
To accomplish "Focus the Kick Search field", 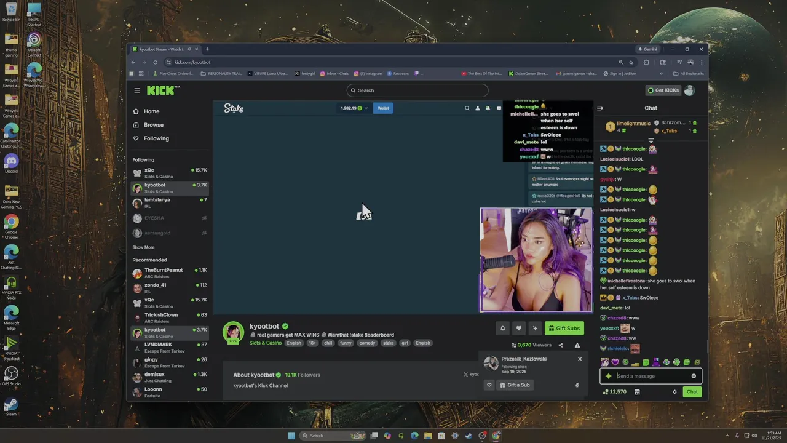I will (x=417, y=90).
